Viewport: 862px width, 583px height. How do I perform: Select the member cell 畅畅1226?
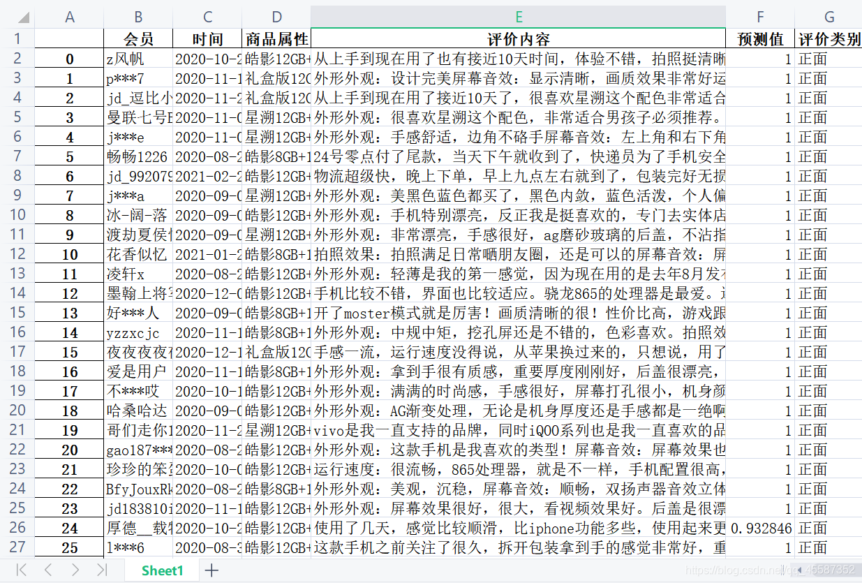138,156
